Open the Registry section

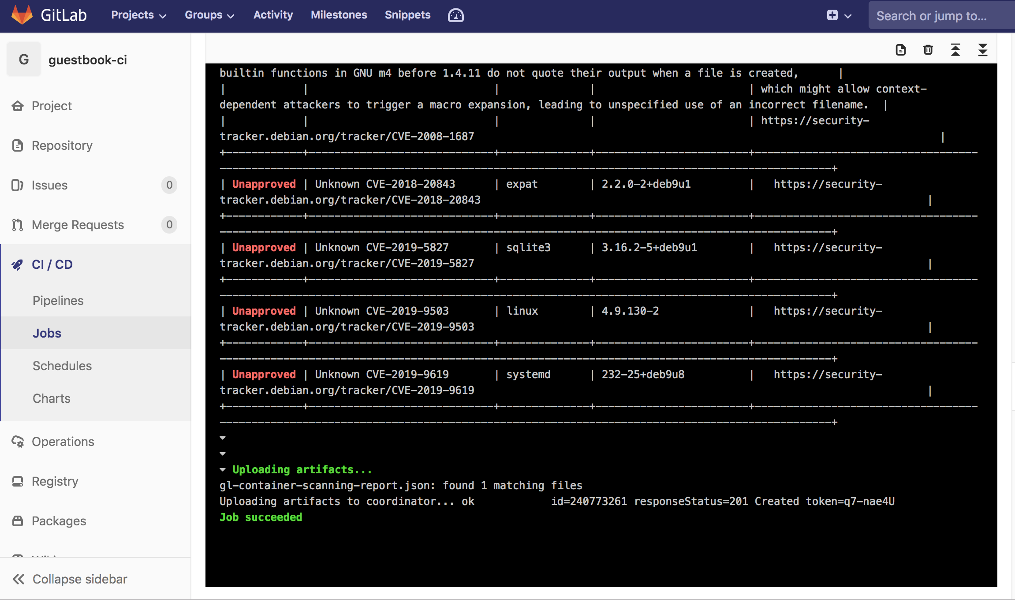point(55,481)
